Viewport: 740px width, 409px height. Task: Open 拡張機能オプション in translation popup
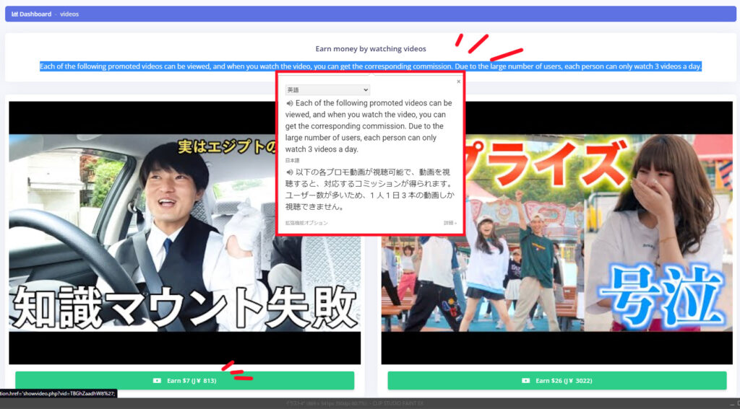coord(306,223)
